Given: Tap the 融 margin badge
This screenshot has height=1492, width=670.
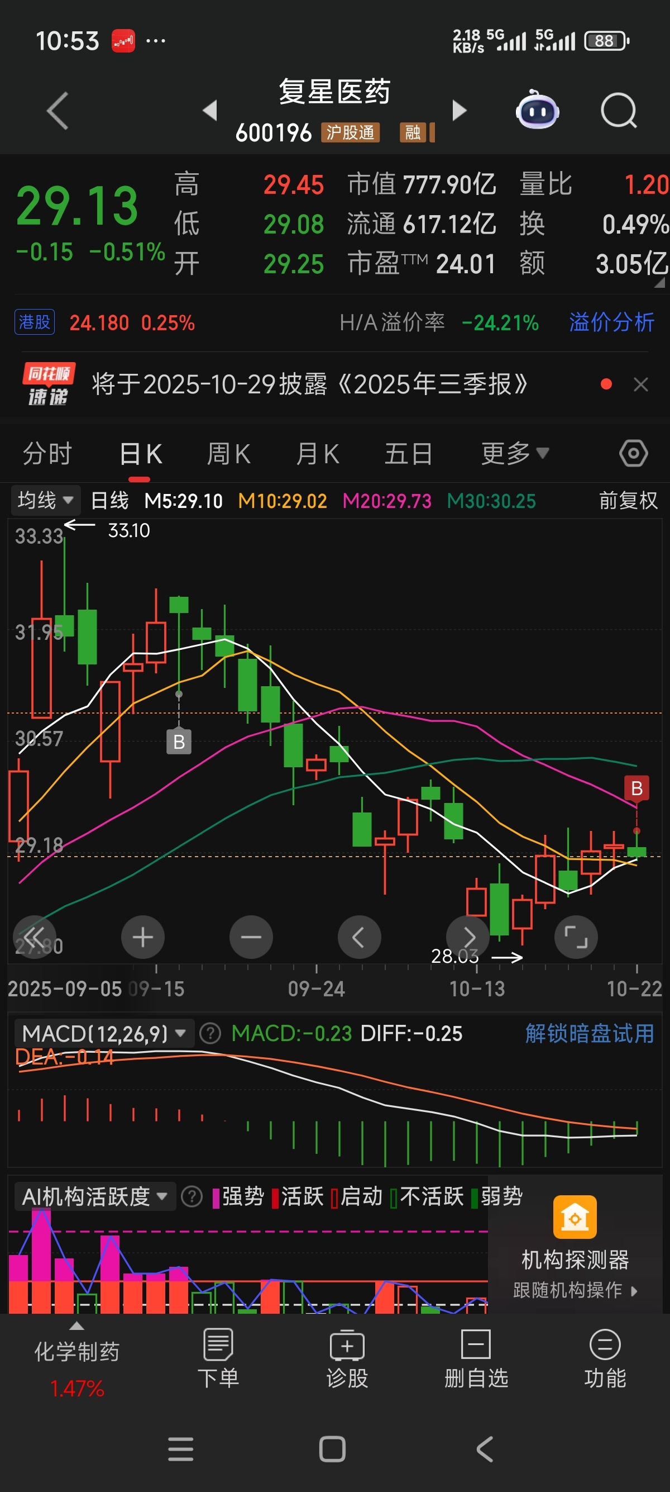Looking at the screenshot, I should (x=413, y=132).
